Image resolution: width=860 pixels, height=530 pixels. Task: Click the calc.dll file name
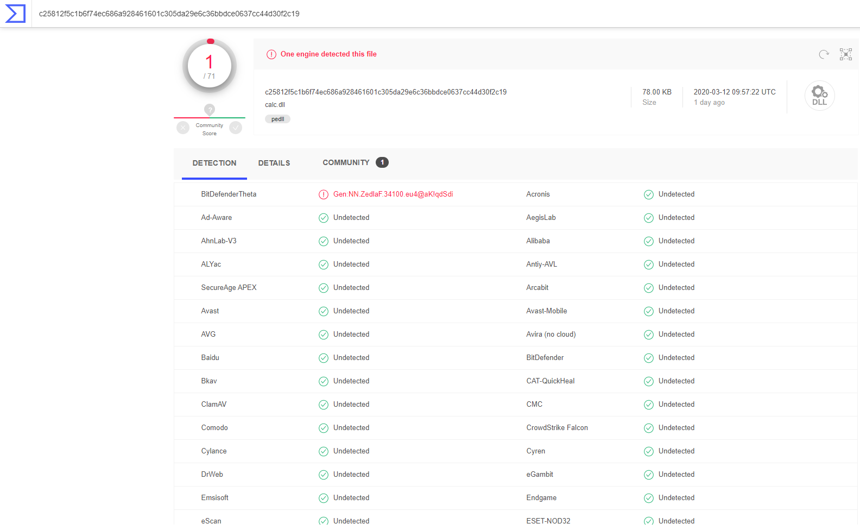[x=275, y=105]
